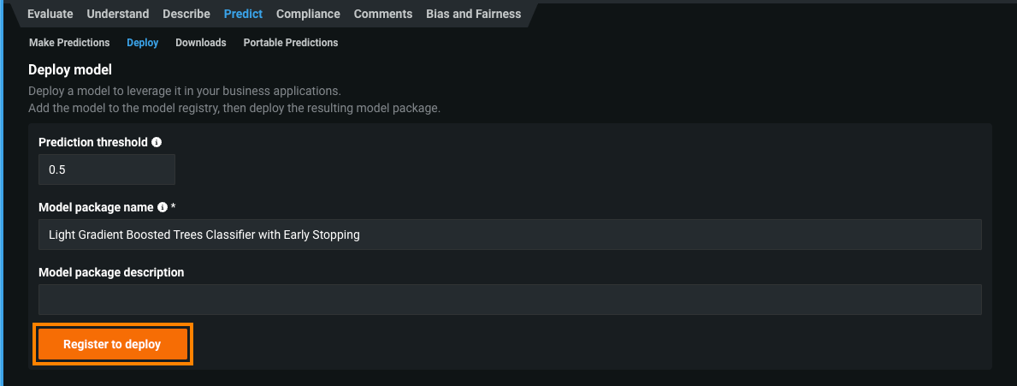This screenshot has width=1017, height=386.
Task: Go to the Downloads sub-tab
Action: point(201,43)
